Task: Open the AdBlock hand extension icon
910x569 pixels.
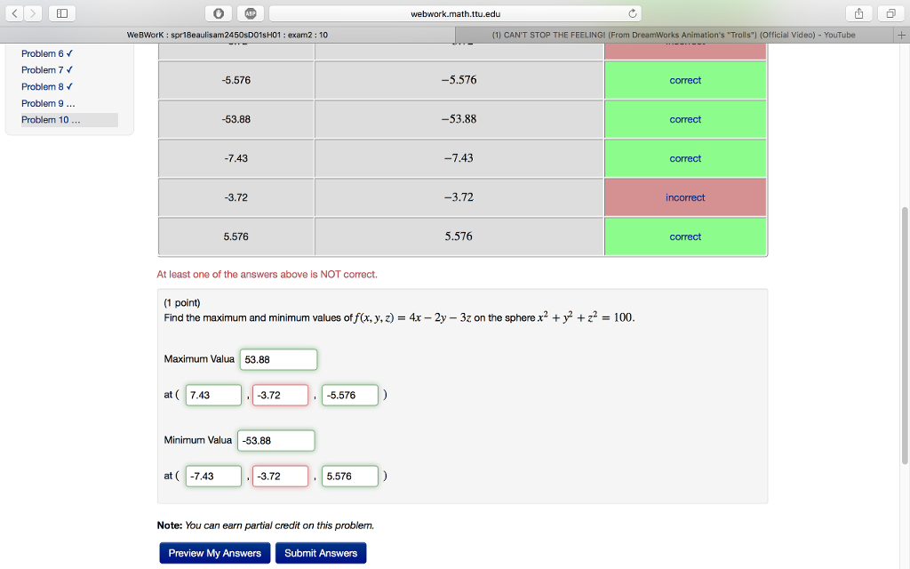Action: point(218,13)
